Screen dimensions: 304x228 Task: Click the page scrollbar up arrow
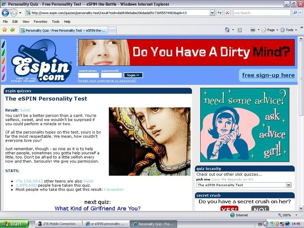point(301,38)
